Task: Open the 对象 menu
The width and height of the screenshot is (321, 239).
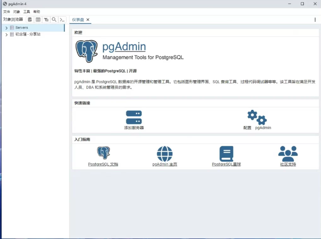Action: point(17,12)
